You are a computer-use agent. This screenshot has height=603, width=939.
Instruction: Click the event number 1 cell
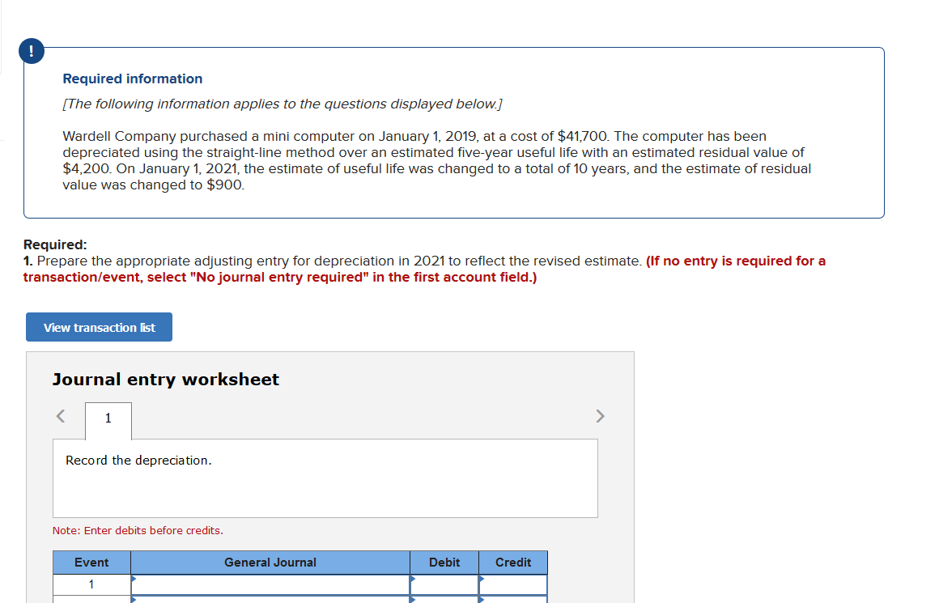click(91, 584)
